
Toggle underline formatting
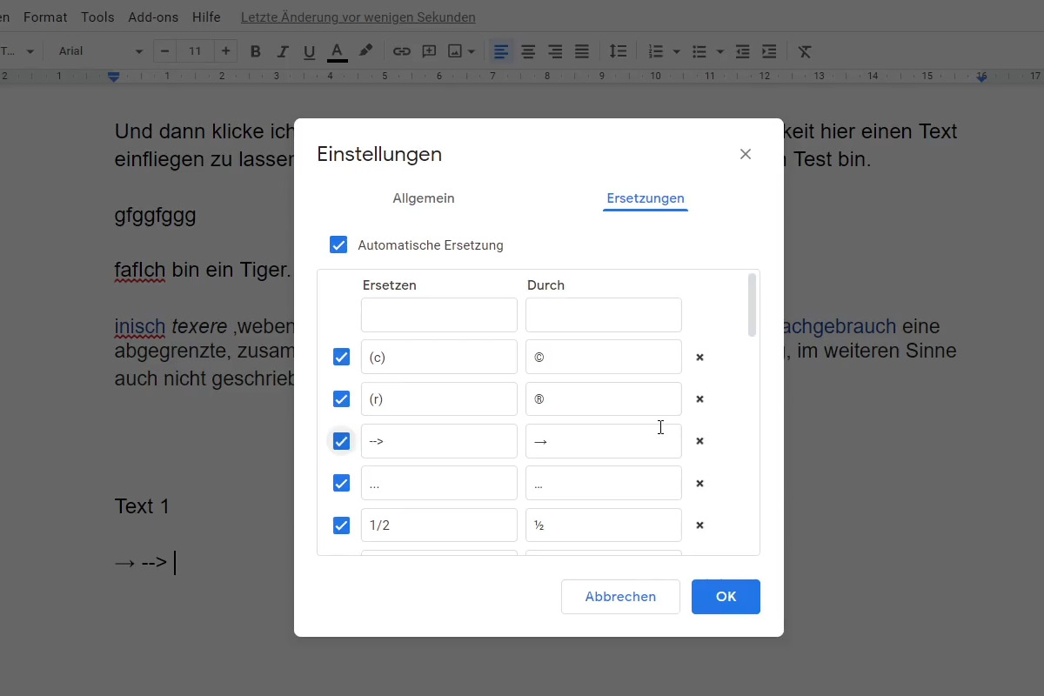click(309, 51)
